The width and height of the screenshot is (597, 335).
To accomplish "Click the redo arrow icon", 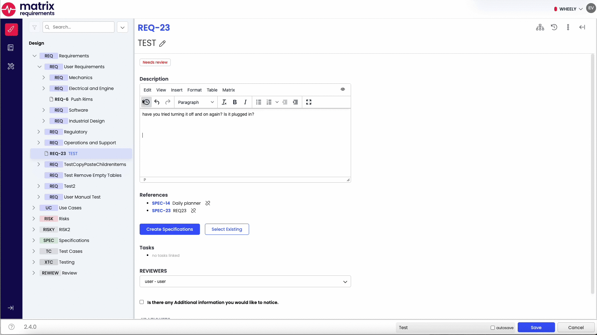I will pyautogui.click(x=167, y=102).
